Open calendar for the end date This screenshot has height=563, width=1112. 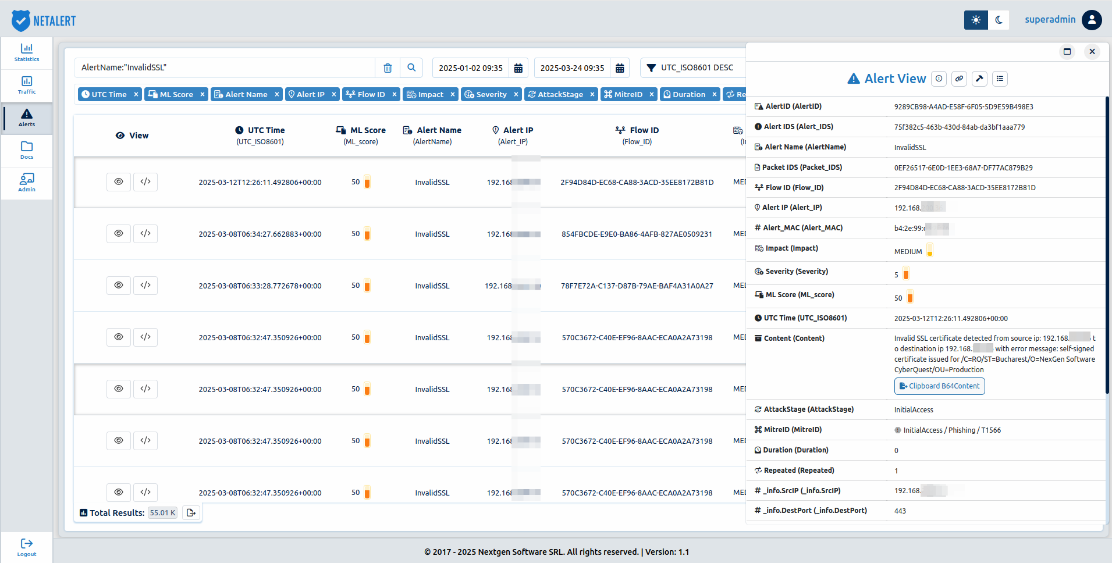(620, 68)
